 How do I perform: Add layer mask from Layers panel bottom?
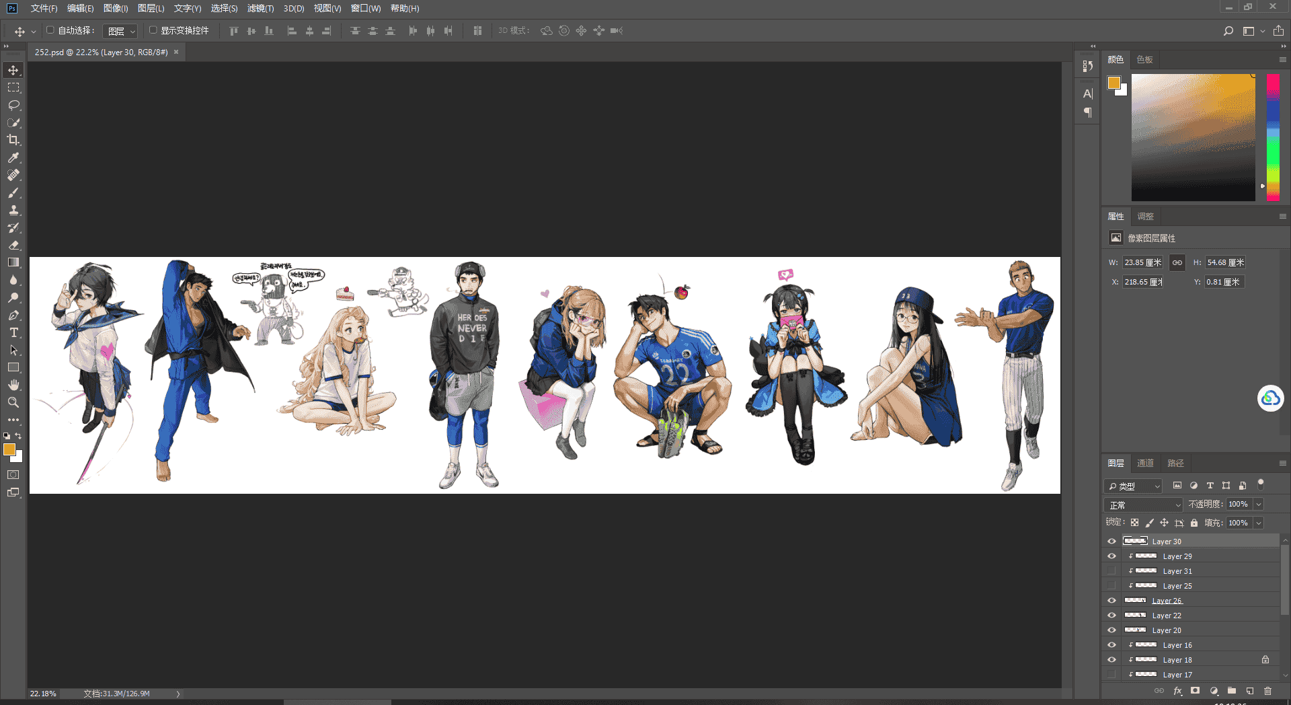click(1195, 691)
